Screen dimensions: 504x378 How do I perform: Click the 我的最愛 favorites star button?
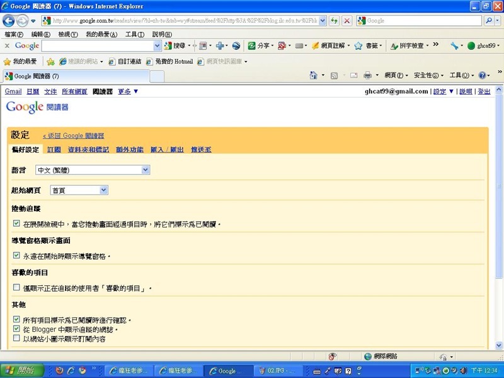[x=20, y=61]
